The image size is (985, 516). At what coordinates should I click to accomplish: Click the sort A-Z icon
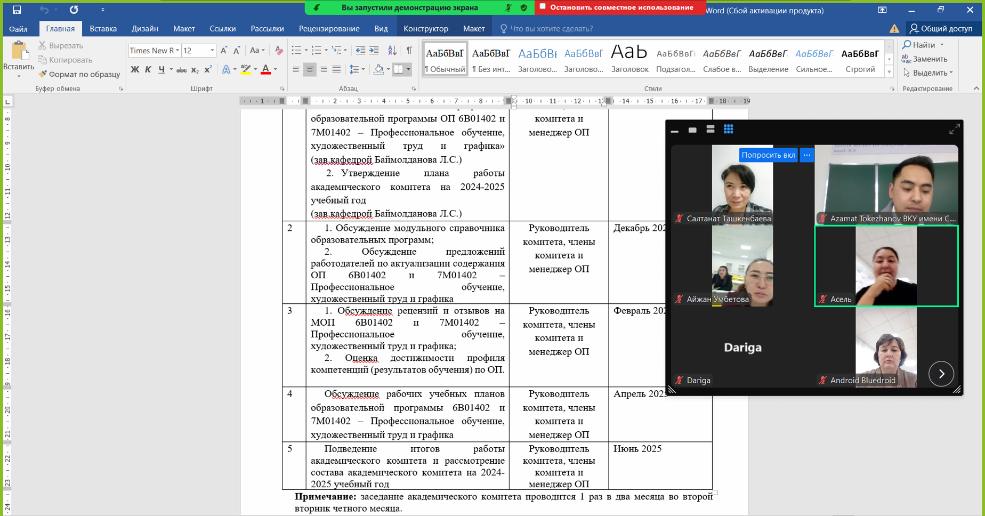coord(392,50)
